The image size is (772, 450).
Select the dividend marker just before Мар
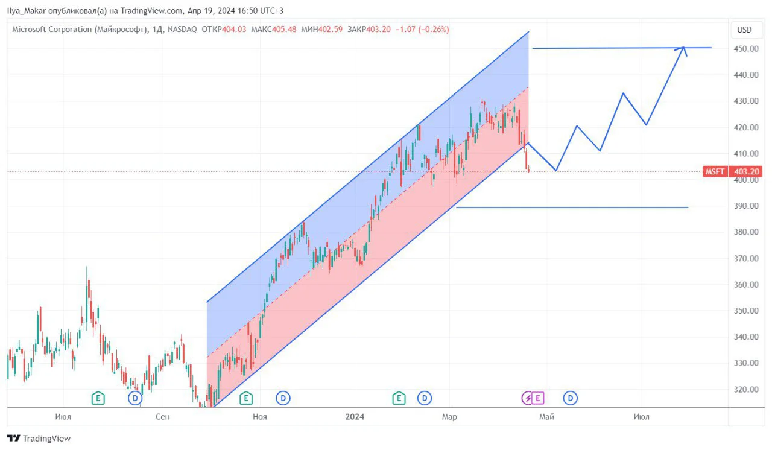pyautogui.click(x=425, y=398)
